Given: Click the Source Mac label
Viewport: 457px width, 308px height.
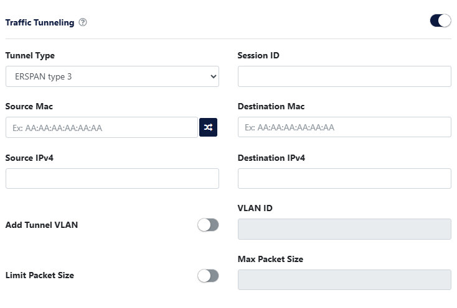Looking at the screenshot, I should pos(29,107).
